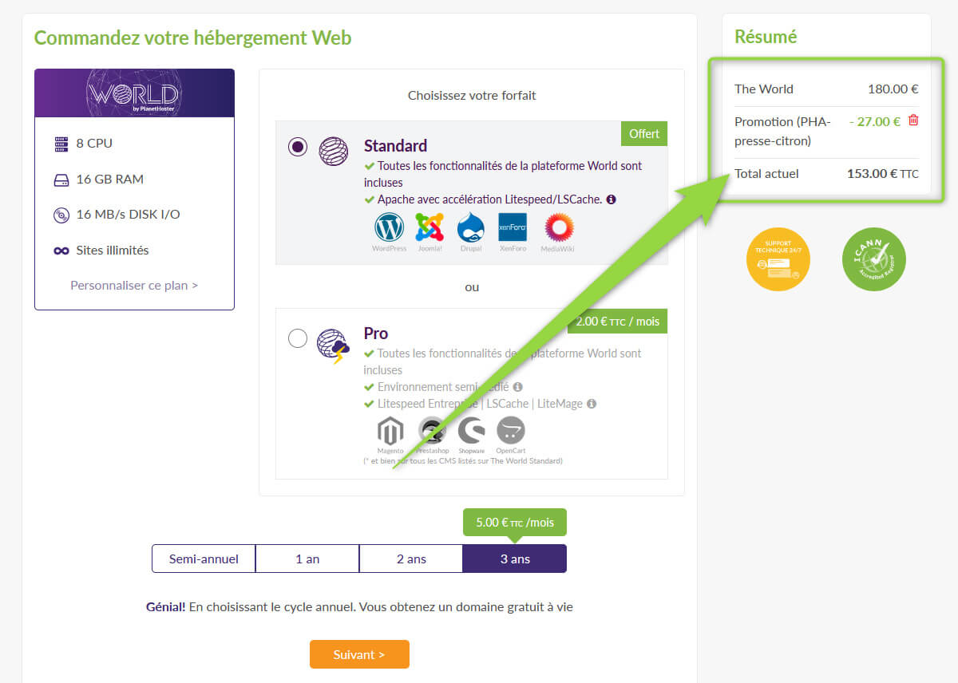
Task: Click the Drupal logo icon
Action: tap(471, 228)
